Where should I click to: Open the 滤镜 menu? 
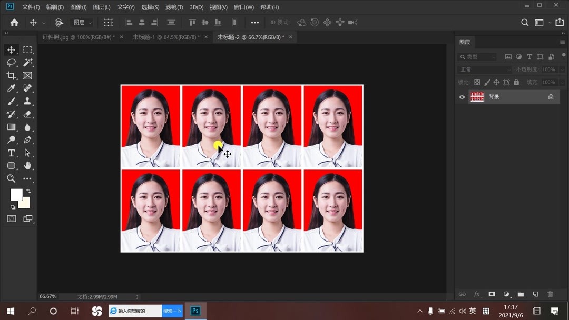coord(174,7)
